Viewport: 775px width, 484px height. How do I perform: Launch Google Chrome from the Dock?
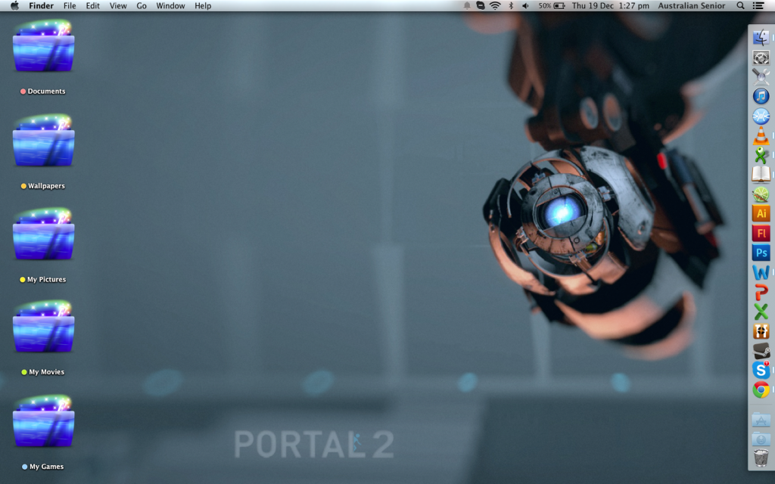tap(761, 389)
